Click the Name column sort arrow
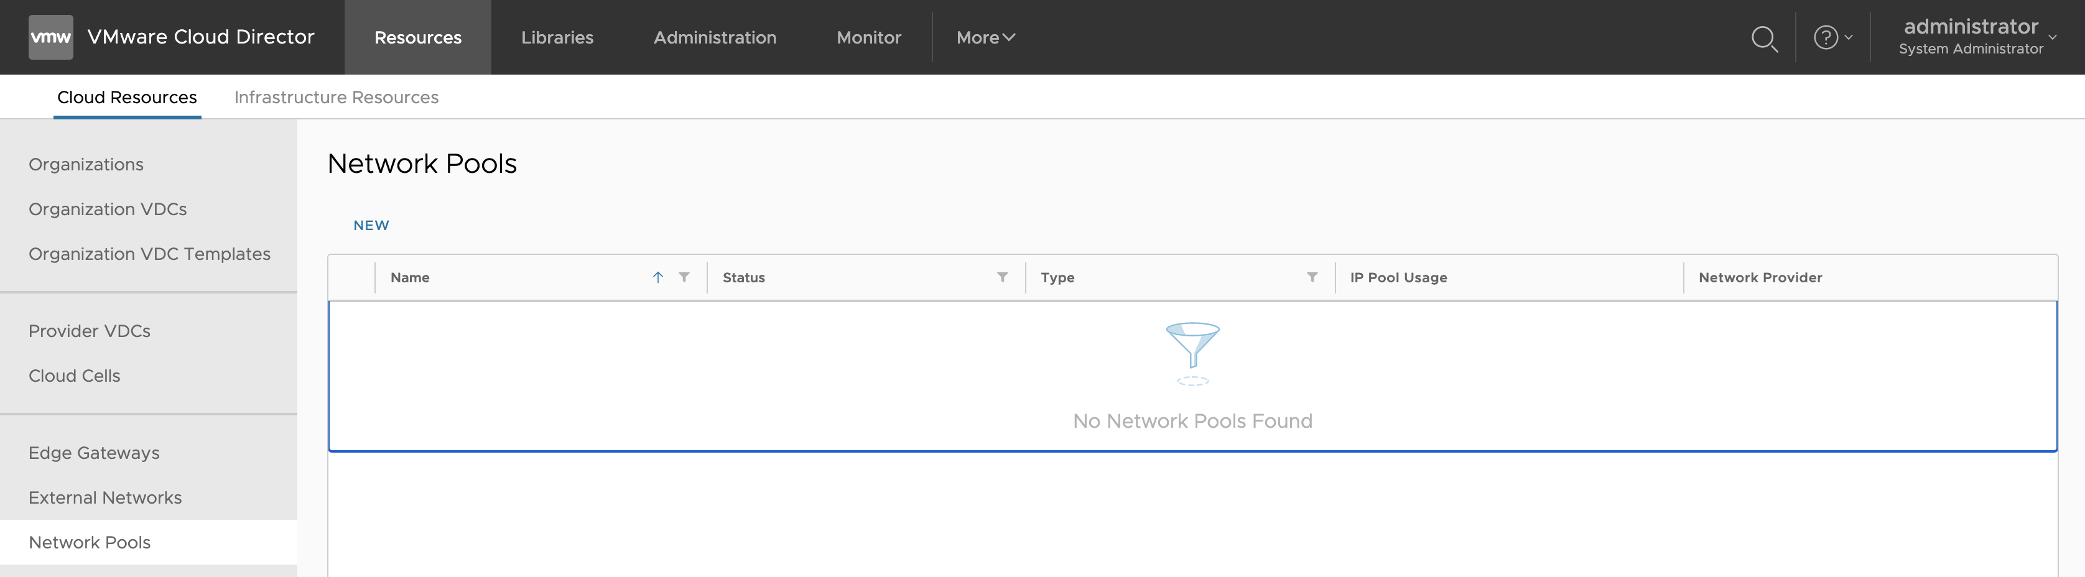This screenshot has height=577, width=2085. (657, 277)
